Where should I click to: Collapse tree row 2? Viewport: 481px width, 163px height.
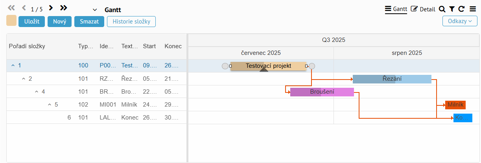pos(23,79)
